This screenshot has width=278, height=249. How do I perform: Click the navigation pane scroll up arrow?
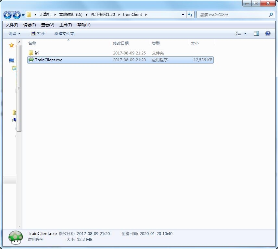[x=19, y=42]
